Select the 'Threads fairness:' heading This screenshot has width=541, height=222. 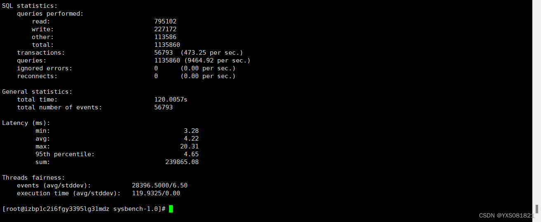click(x=33, y=178)
